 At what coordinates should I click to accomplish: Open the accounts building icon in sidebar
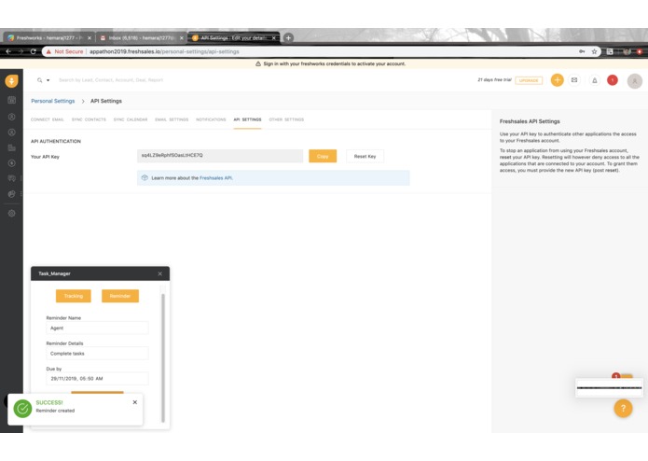point(11,147)
